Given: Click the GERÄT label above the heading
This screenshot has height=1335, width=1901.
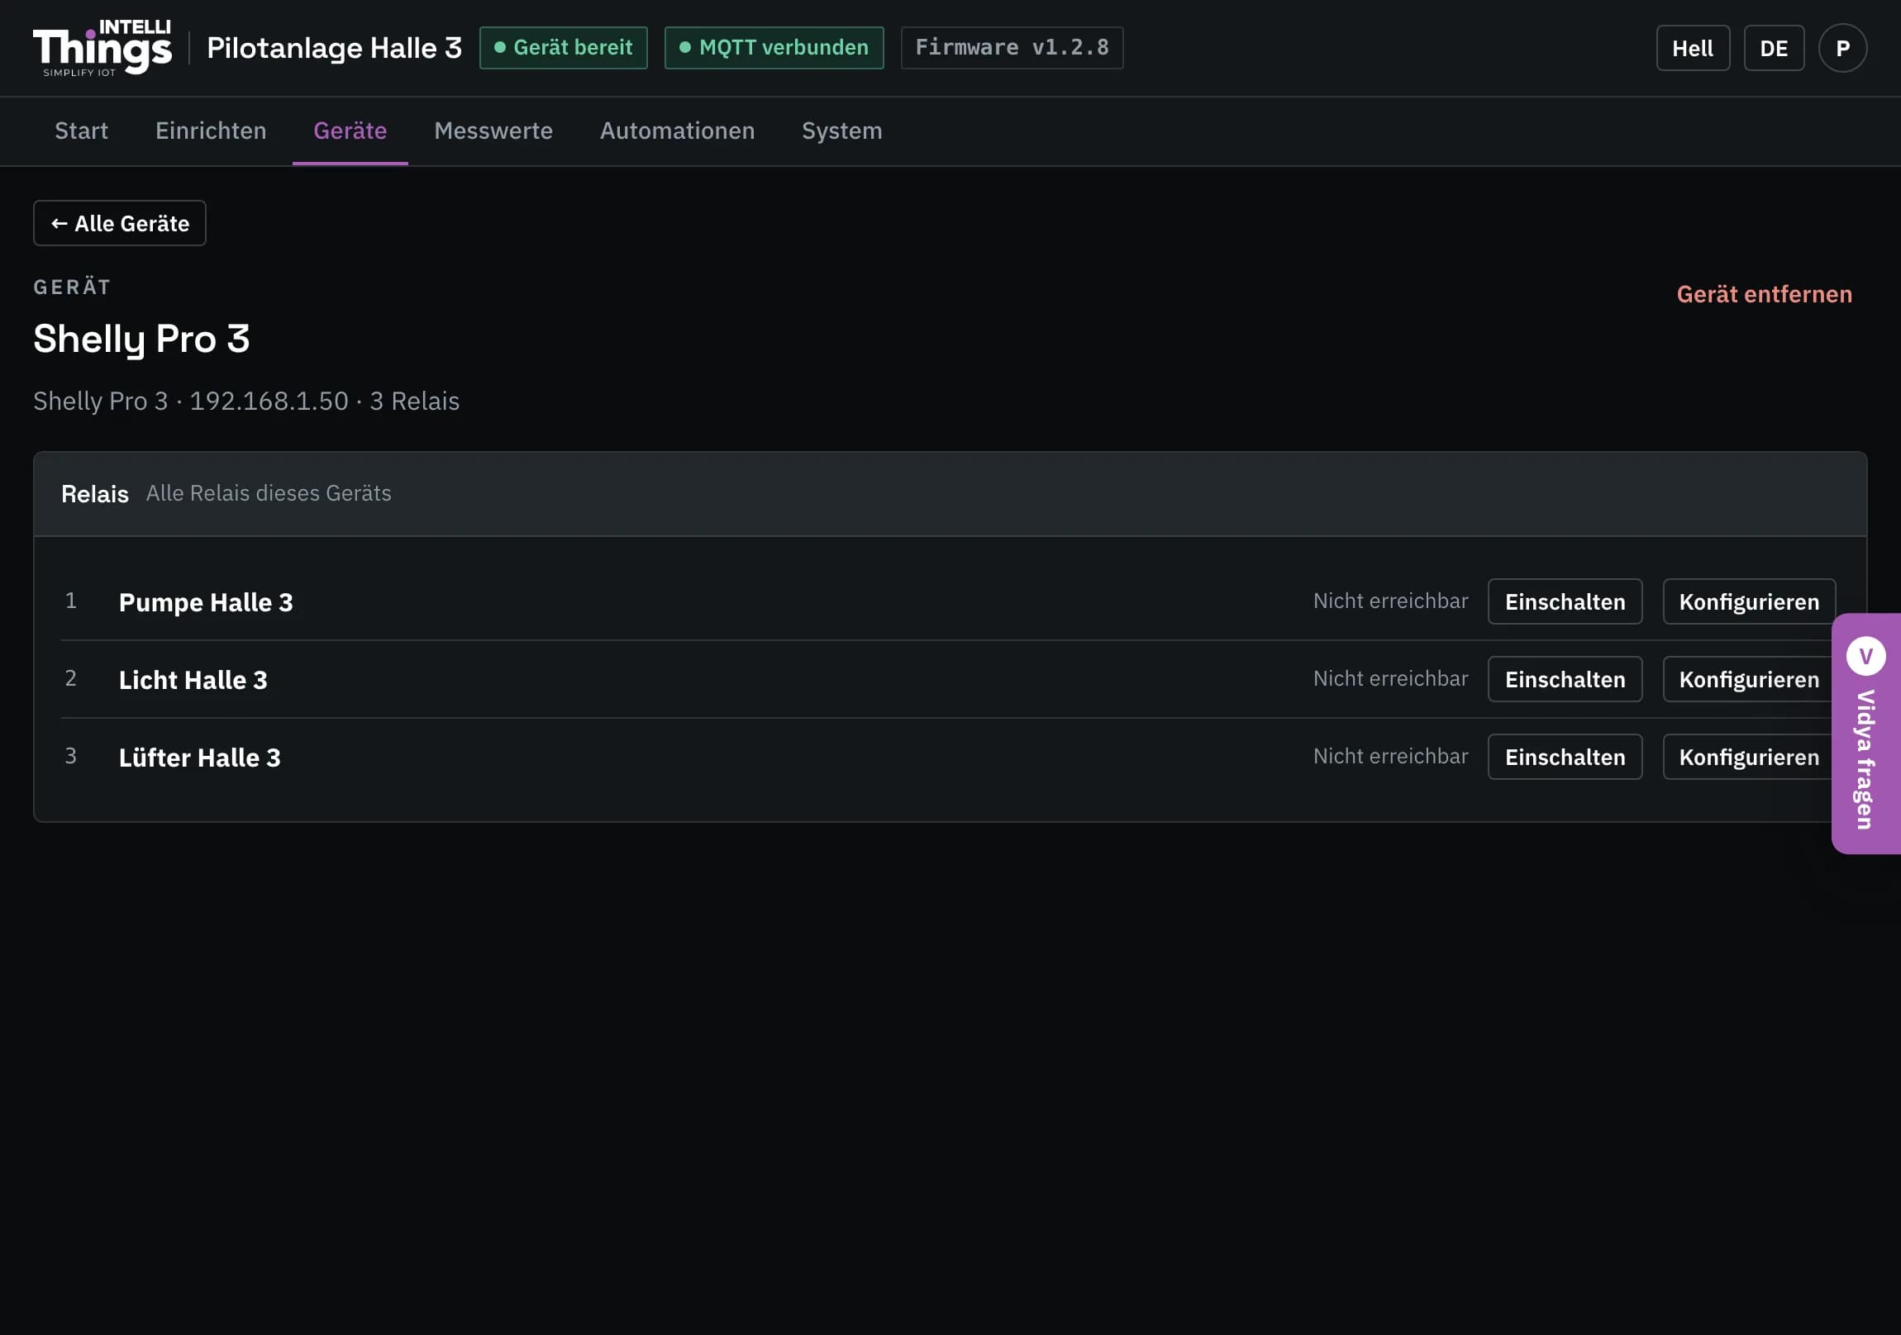Looking at the screenshot, I should pyautogui.click(x=72, y=287).
